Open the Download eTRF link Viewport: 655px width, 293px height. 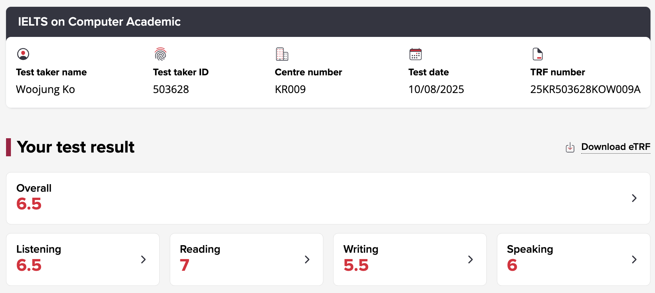tap(615, 147)
